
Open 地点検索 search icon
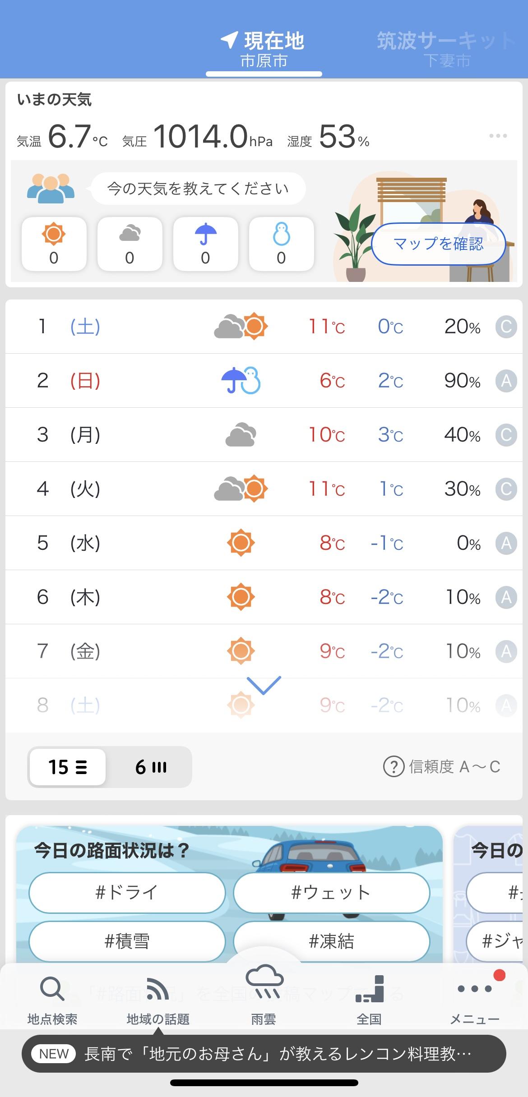52,998
